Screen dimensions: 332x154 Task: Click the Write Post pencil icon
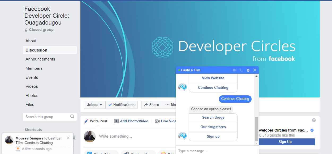coord(86,121)
